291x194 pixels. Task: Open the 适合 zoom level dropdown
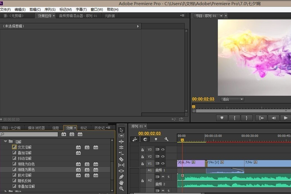coord(232,99)
